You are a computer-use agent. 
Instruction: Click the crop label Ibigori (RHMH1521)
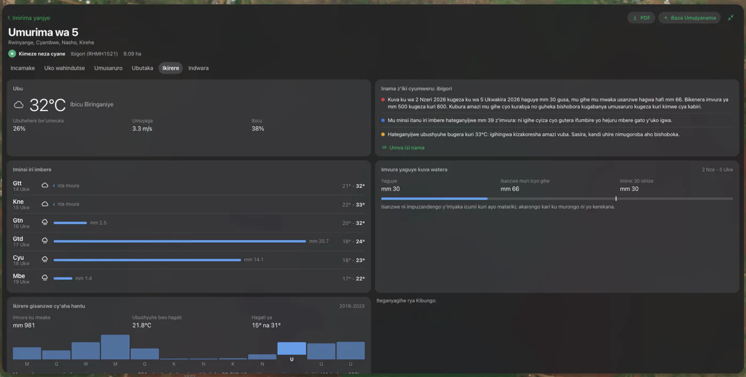point(94,54)
